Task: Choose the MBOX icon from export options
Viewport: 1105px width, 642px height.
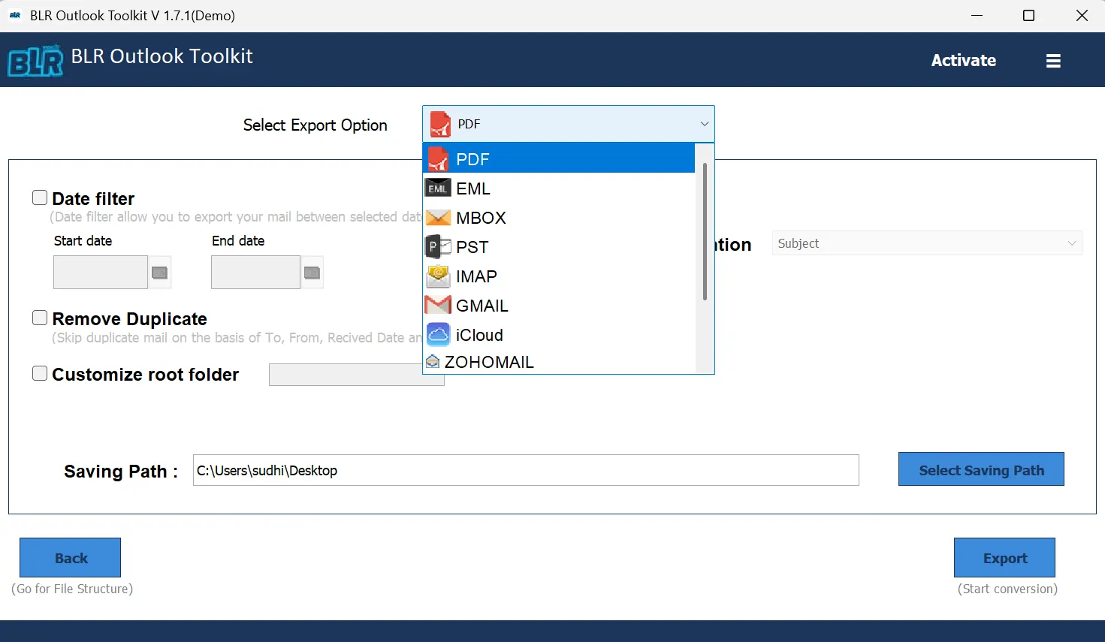Action: [438, 218]
